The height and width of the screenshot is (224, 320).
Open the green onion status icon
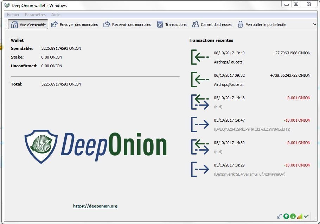click(x=293, y=216)
